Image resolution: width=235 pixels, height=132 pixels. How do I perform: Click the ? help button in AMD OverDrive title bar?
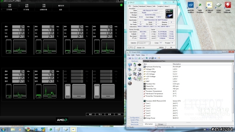coord(117,1)
